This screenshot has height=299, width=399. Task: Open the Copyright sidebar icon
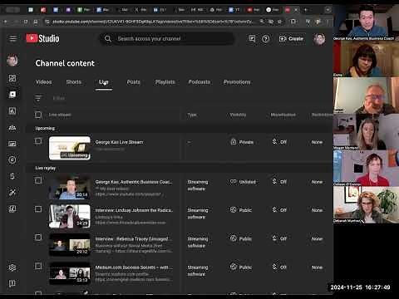(x=12, y=159)
